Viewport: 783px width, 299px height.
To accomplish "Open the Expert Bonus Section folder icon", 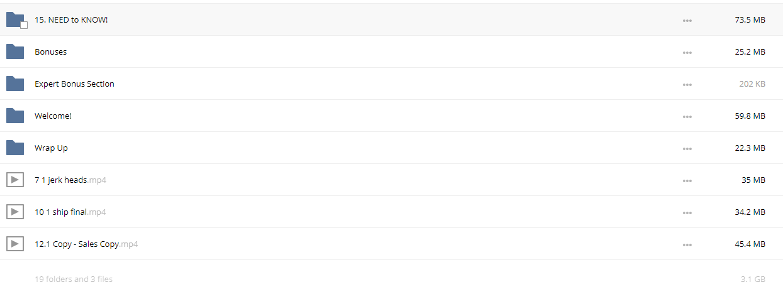I will (x=14, y=84).
